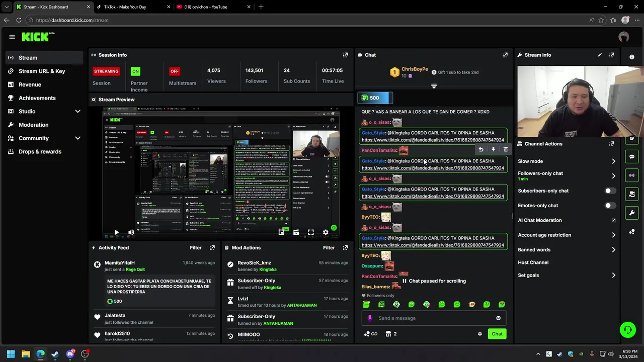Screen dimensions: 644x362
Task: Open the chat bubble widget in right sidebar
Action: (632, 157)
